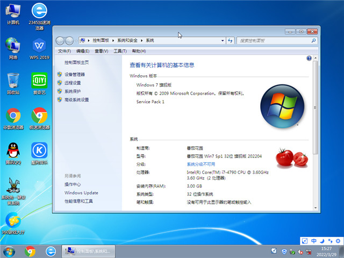Open the IE browser taskbar icon
This screenshot has height=258, width=344.
(x=51, y=252)
